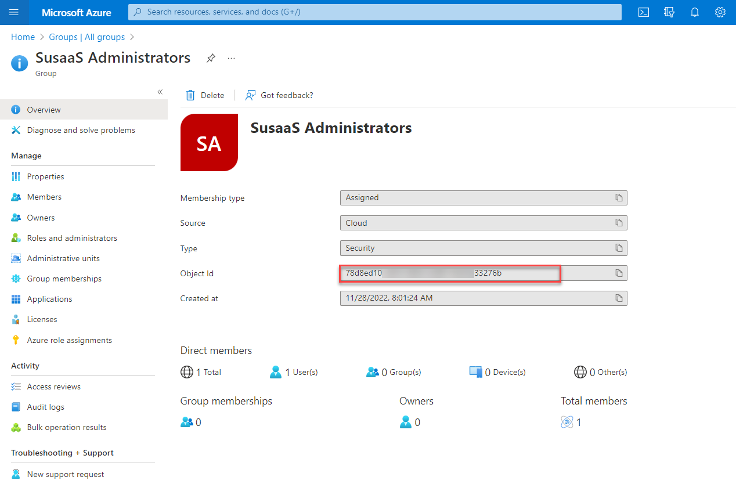Click the Troubleshooting + Support heading

pyautogui.click(x=62, y=453)
